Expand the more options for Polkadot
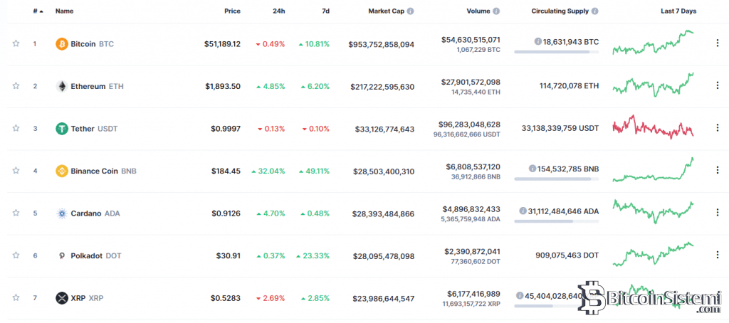 (717, 255)
